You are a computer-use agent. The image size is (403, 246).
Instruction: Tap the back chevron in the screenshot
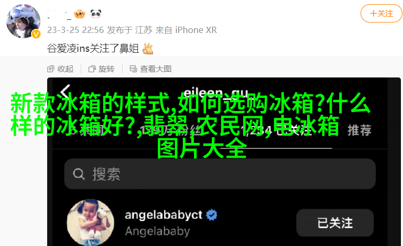click(x=66, y=92)
